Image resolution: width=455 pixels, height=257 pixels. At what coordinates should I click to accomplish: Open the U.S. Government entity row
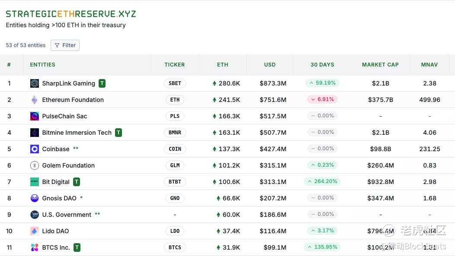pos(67,215)
